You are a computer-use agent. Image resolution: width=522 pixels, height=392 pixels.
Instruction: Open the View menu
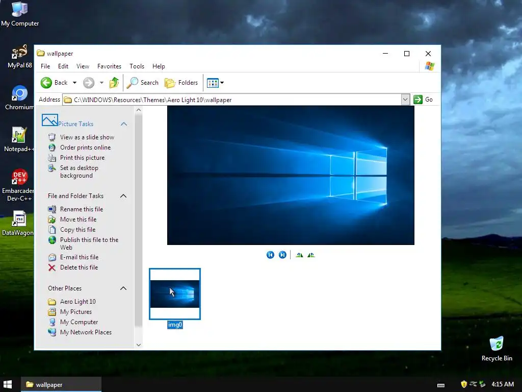click(x=83, y=66)
